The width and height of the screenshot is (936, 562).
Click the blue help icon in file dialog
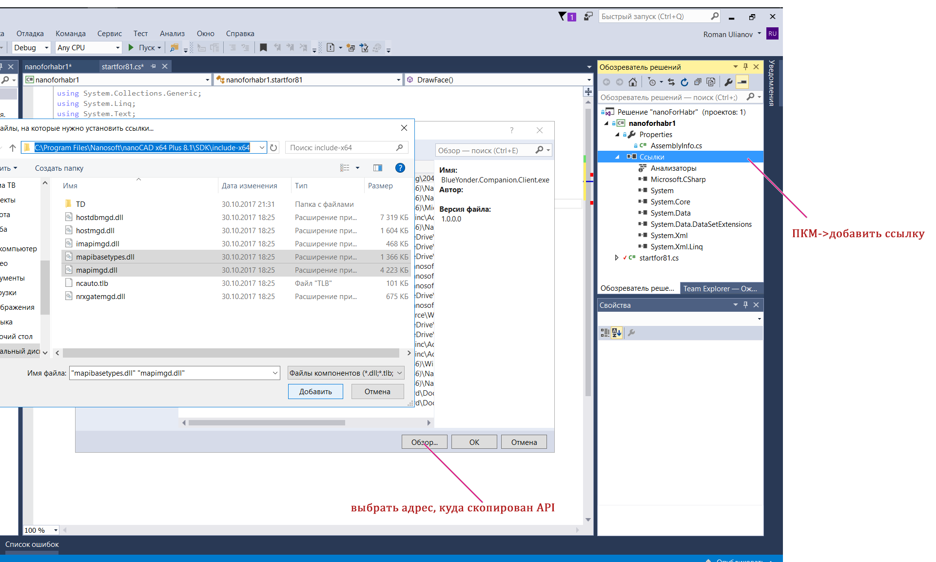pos(400,168)
